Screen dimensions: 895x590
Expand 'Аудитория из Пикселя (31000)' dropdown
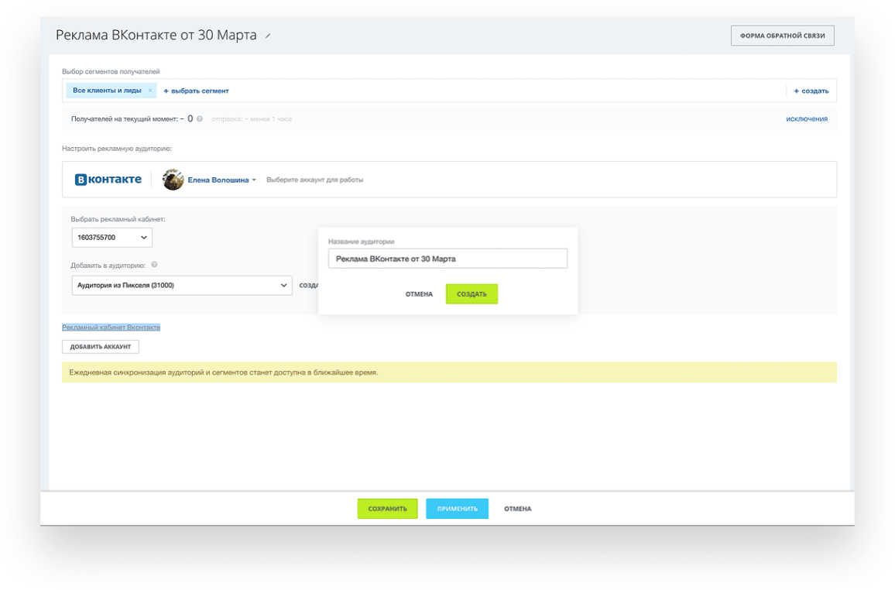[x=182, y=285]
